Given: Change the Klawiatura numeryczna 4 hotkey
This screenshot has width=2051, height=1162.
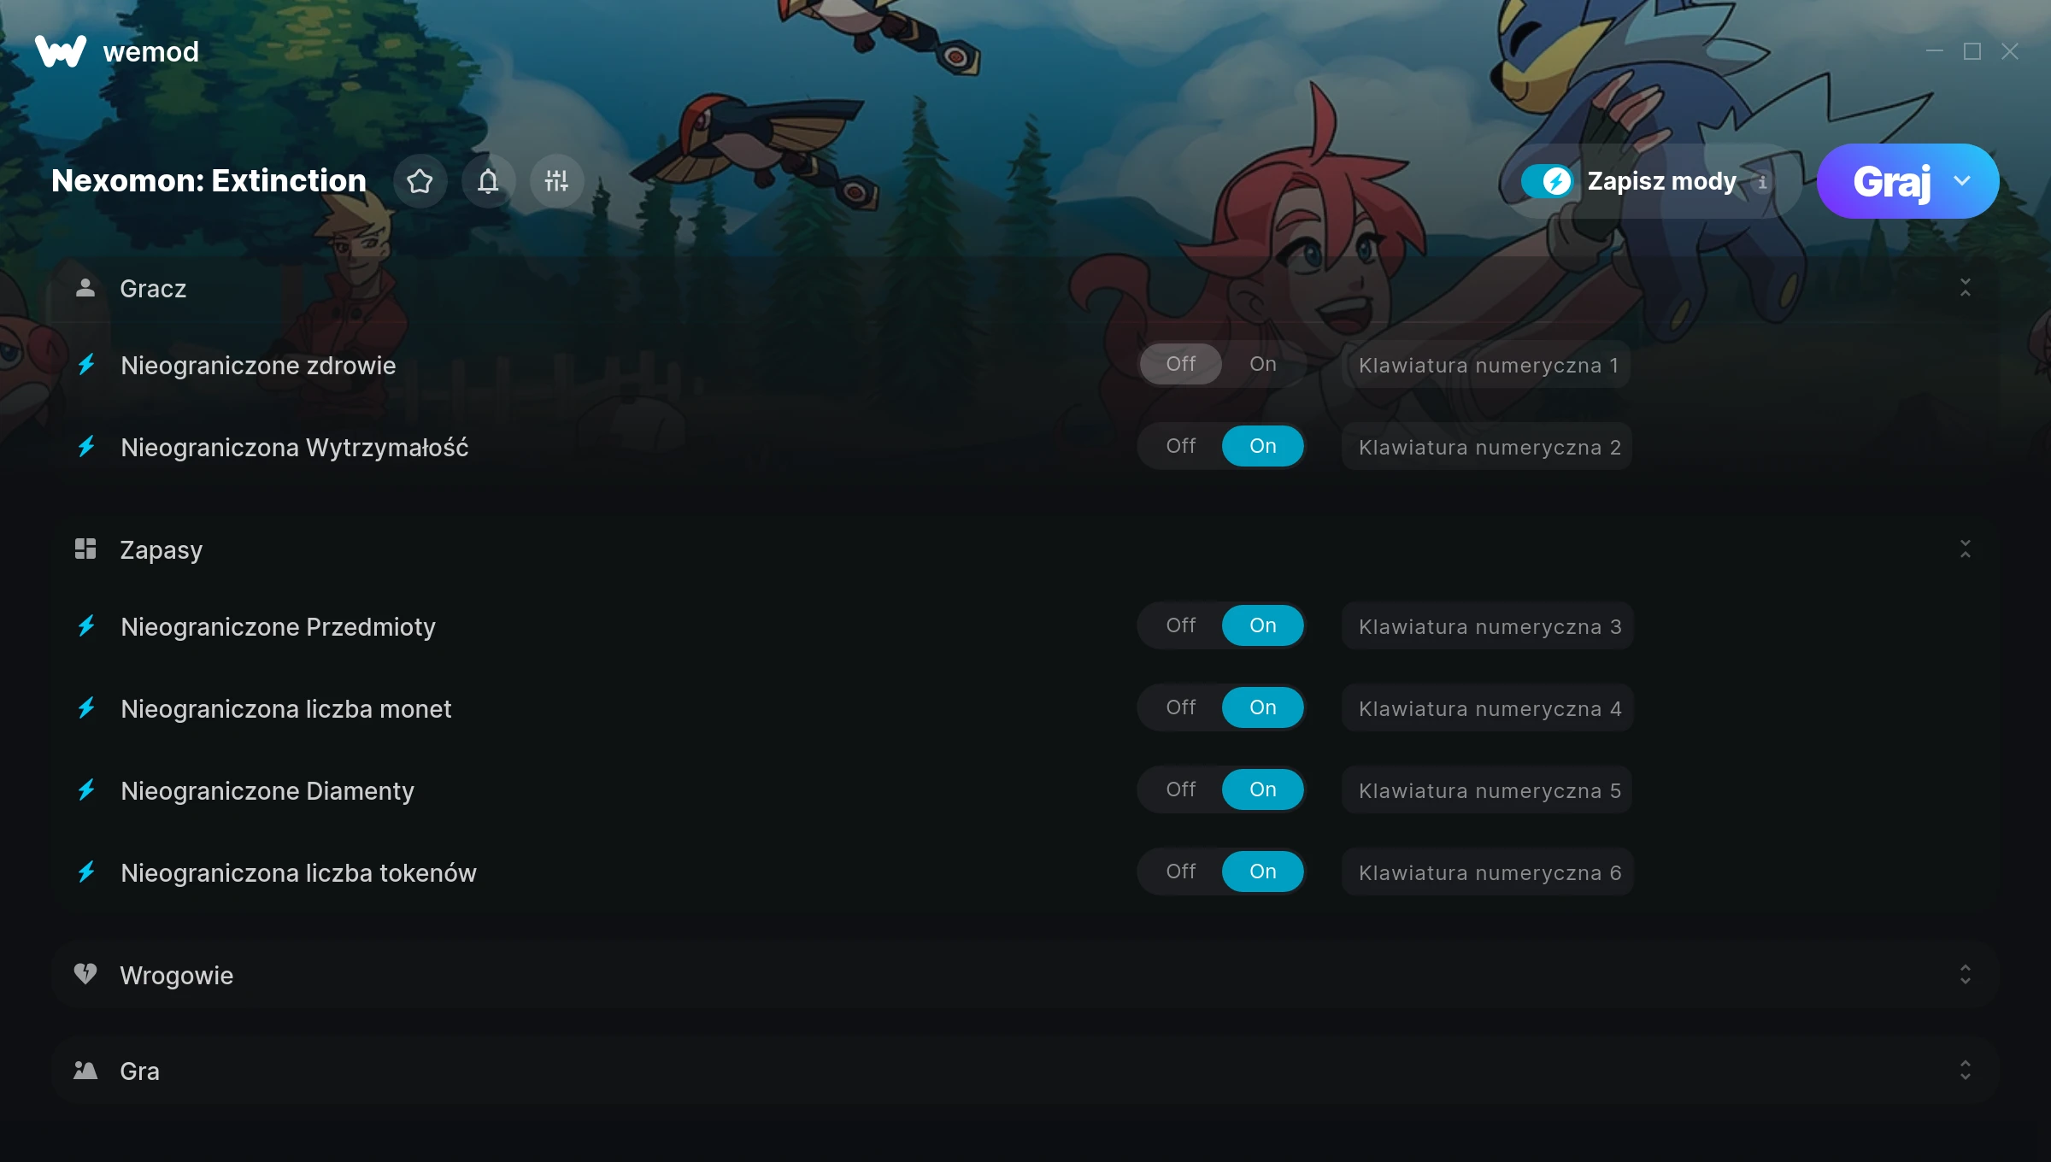Looking at the screenshot, I should 1488,708.
